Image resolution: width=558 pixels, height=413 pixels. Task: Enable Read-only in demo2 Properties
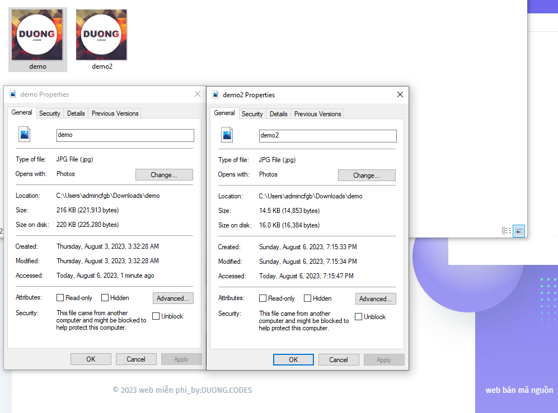263,298
